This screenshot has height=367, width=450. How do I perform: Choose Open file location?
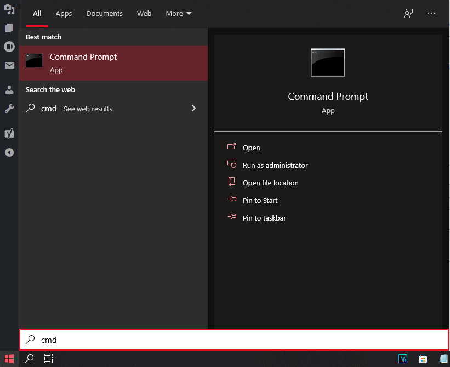(270, 183)
